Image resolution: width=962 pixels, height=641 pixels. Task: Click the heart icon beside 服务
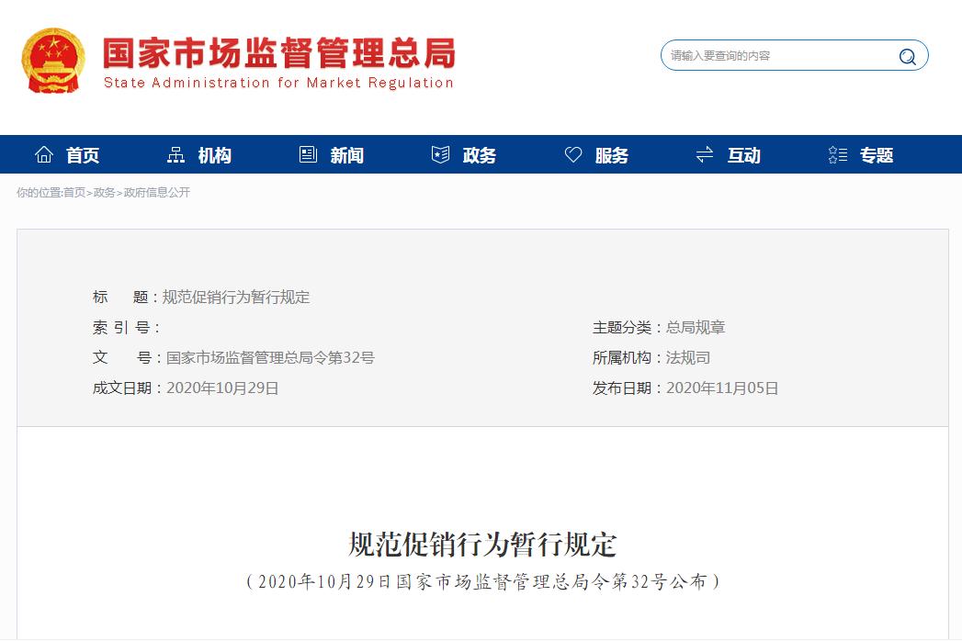click(x=573, y=154)
